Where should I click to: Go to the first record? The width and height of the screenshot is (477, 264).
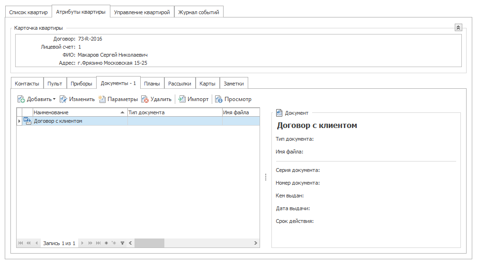(x=21, y=243)
